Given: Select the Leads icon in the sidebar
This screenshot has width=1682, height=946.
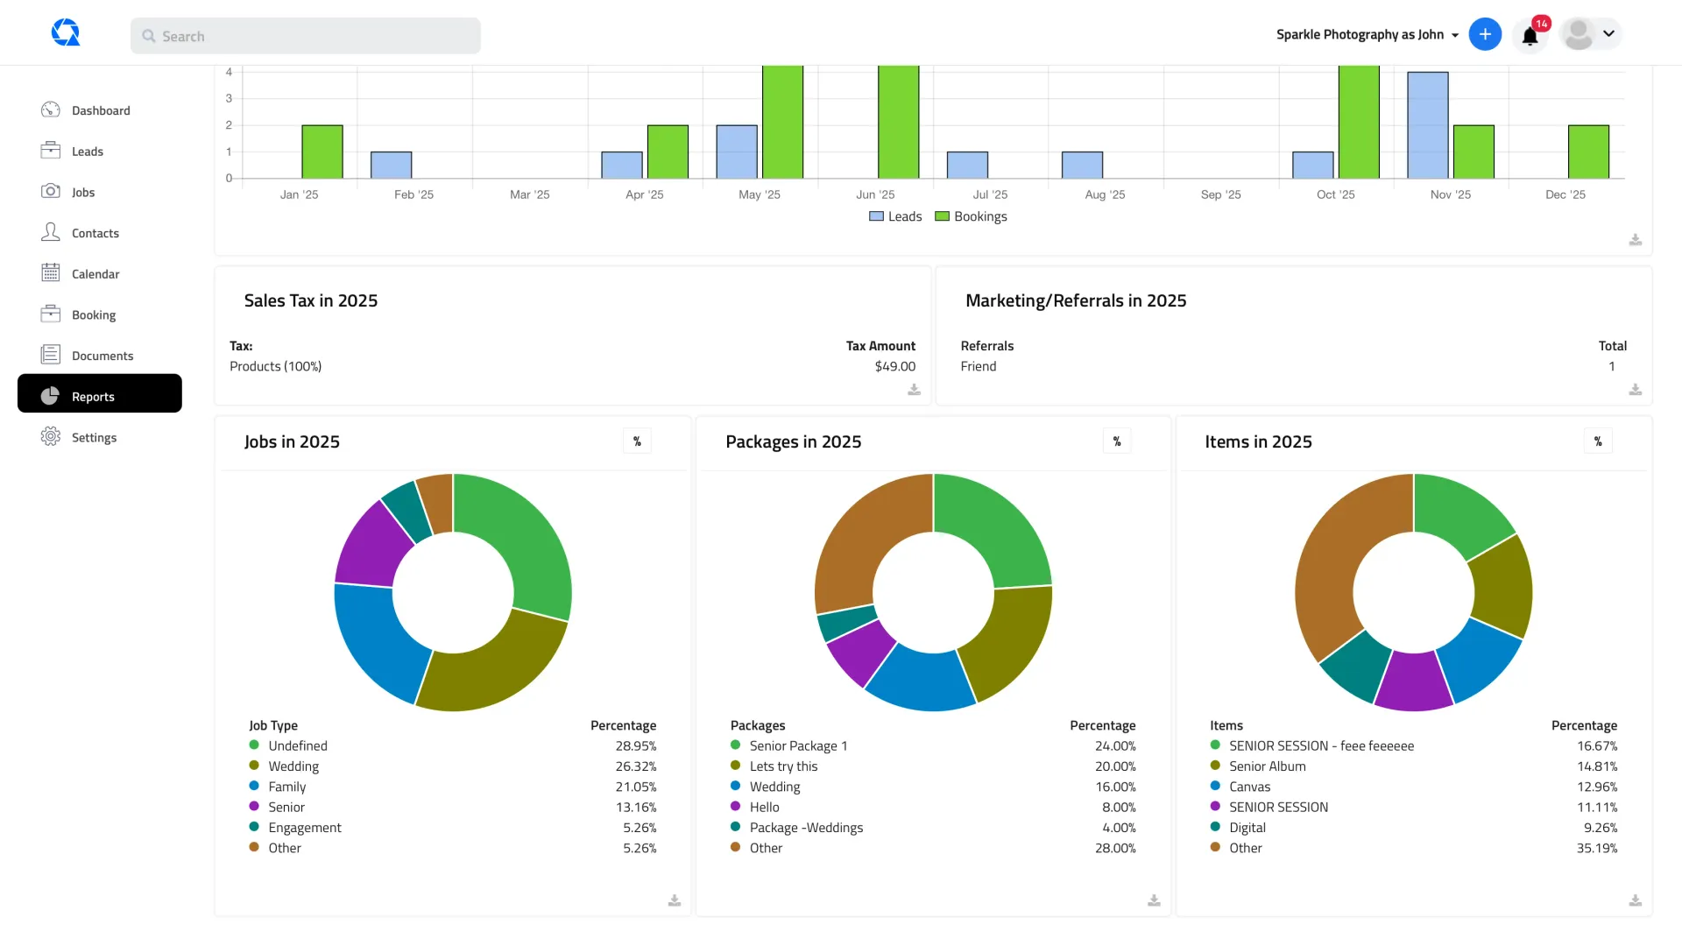Looking at the screenshot, I should click(52, 151).
